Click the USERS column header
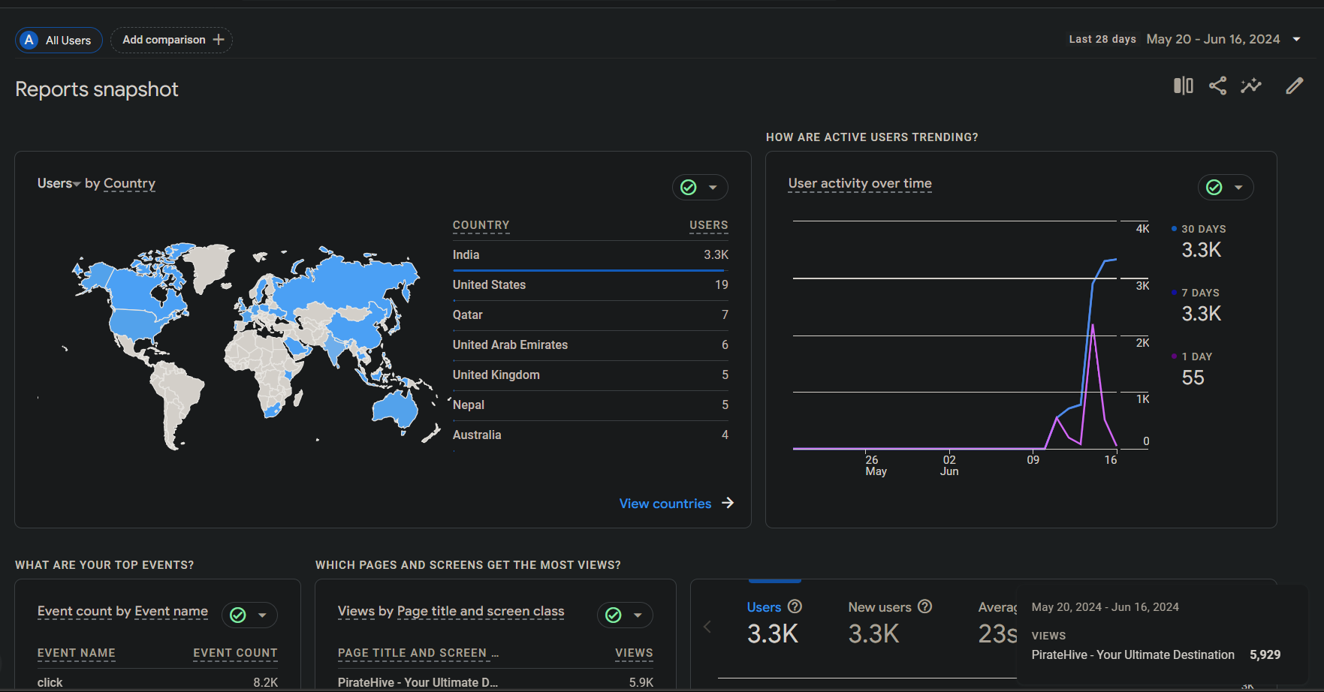 pos(709,225)
